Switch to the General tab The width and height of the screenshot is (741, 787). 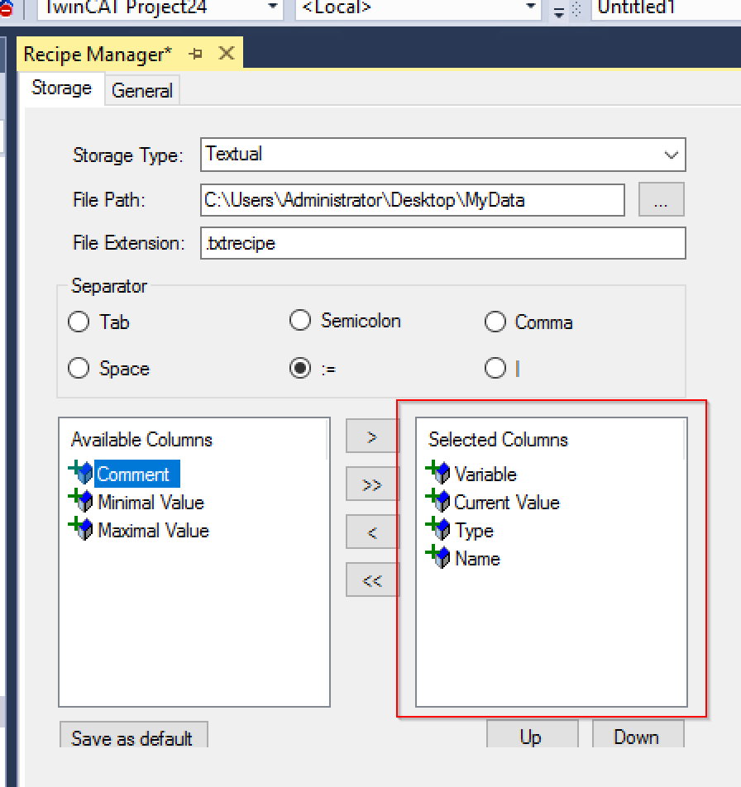[x=142, y=91]
